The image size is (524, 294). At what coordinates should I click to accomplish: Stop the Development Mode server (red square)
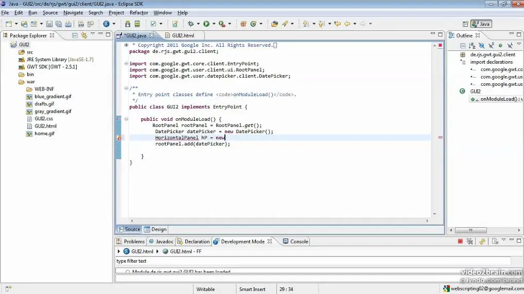tap(460, 242)
